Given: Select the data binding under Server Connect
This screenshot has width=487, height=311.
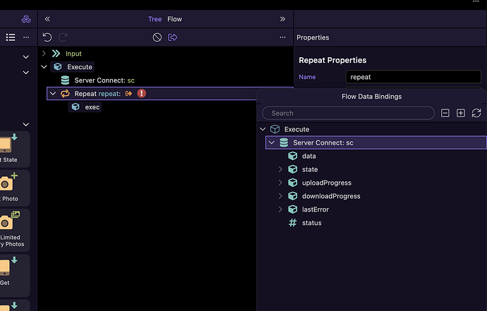Looking at the screenshot, I should [x=308, y=156].
